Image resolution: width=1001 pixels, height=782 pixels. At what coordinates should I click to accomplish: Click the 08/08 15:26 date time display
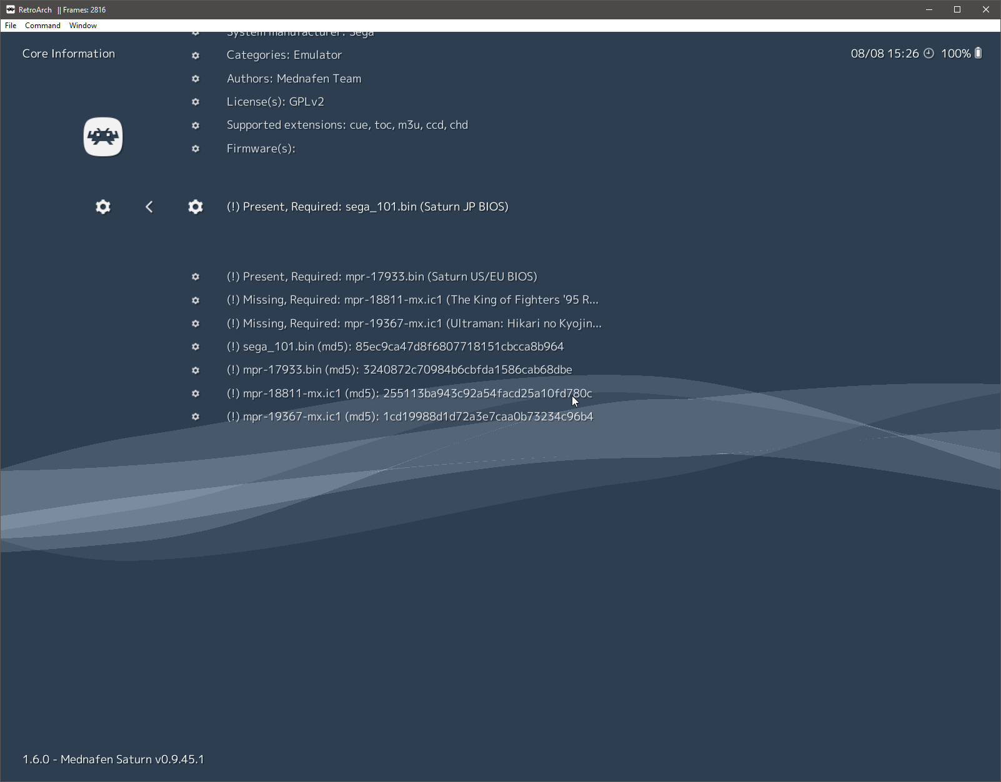885,54
